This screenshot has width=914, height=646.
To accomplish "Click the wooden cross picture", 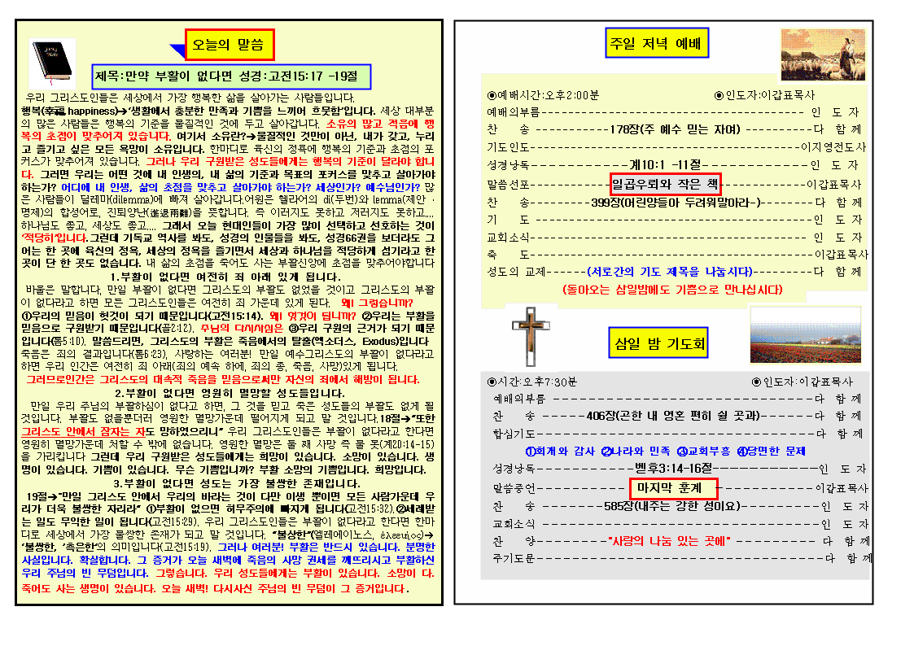I will click(530, 338).
